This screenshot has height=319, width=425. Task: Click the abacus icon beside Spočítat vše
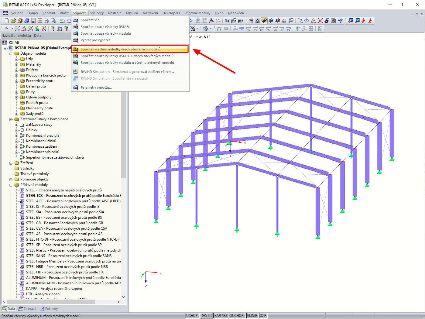point(75,20)
